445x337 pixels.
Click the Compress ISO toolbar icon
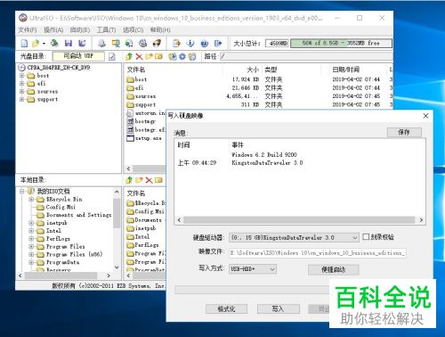tap(116, 44)
